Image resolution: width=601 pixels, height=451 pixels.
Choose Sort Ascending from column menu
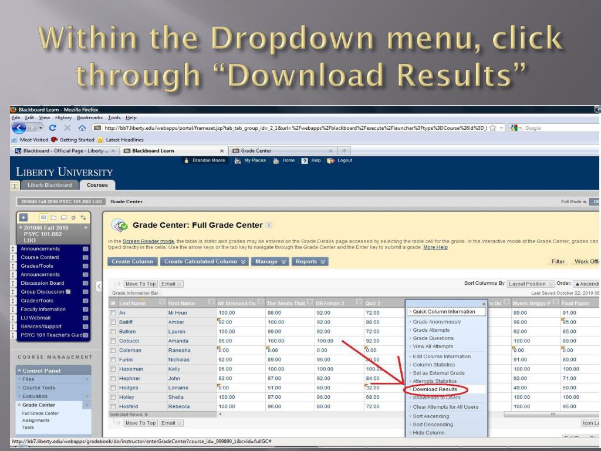[431, 416]
